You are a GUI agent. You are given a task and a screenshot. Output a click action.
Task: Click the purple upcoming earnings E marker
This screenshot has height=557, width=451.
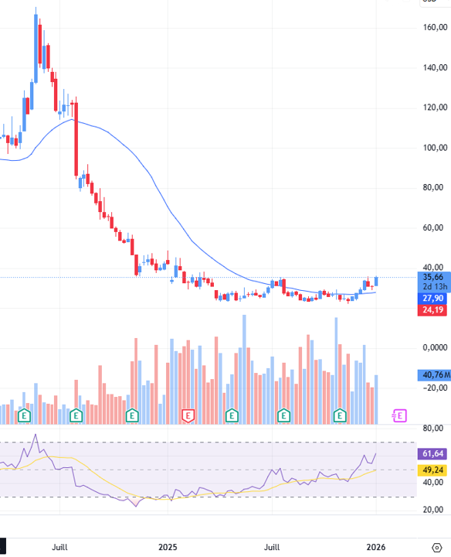pos(399,415)
